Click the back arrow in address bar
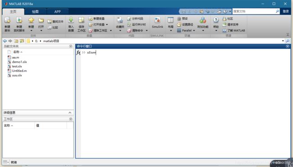 point(5,41)
